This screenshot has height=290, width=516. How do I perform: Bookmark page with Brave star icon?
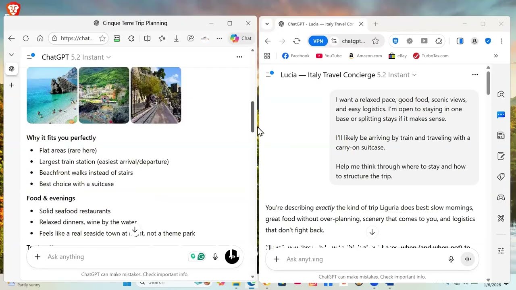tap(375, 41)
